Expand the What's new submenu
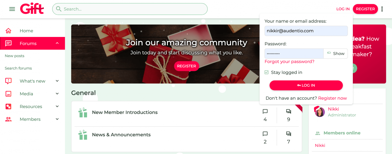Viewport: 392px width, 154px height. click(x=57, y=81)
